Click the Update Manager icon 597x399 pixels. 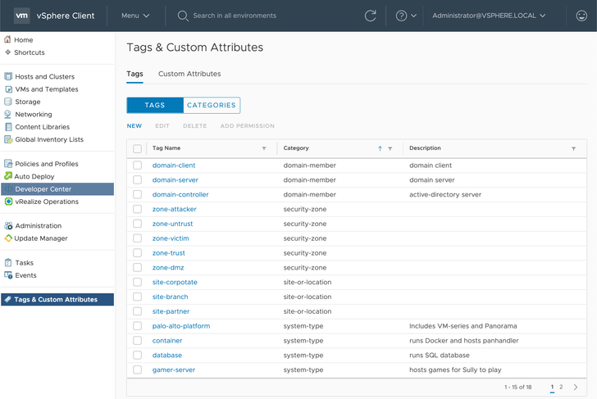pos(8,238)
